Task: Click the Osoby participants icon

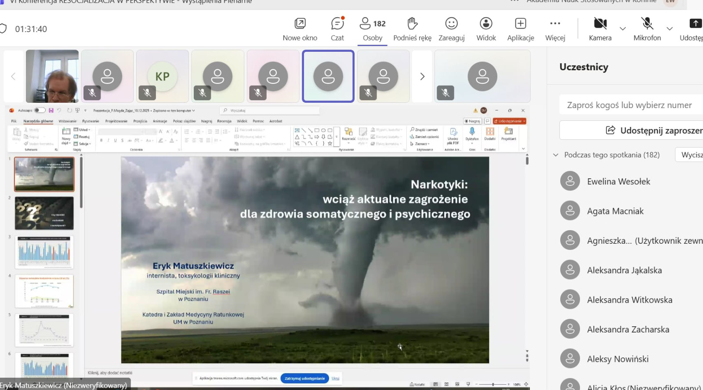Action: click(x=366, y=23)
